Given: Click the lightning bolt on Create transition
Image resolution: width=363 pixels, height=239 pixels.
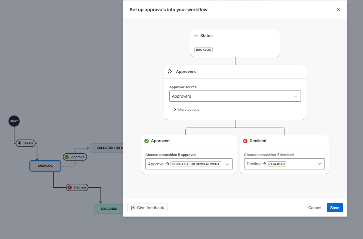Looking at the screenshot, I should 19,143.
